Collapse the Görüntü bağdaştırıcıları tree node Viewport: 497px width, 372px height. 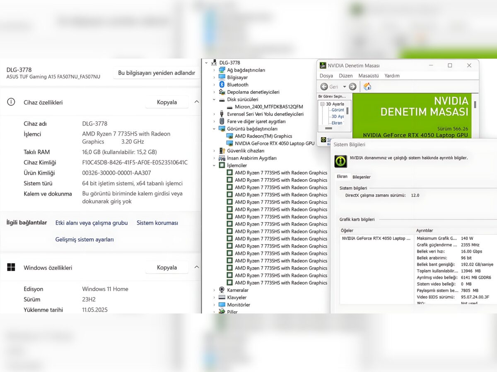[214, 129]
